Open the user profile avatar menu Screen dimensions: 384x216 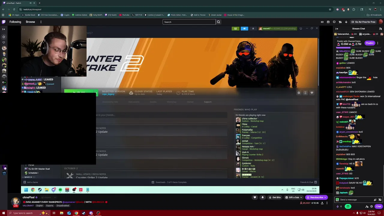(x=381, y=22)
